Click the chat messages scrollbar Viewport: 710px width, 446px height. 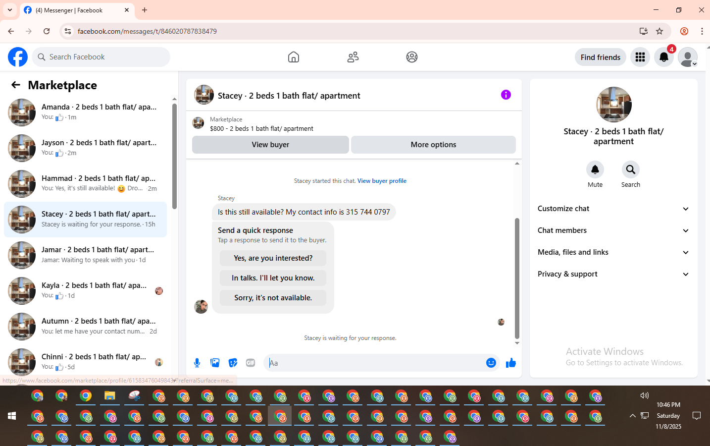(x=517, y=278)
